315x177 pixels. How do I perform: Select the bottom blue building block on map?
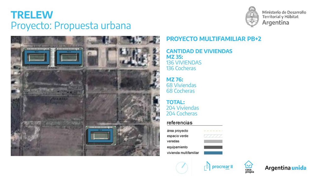[101, 136]
